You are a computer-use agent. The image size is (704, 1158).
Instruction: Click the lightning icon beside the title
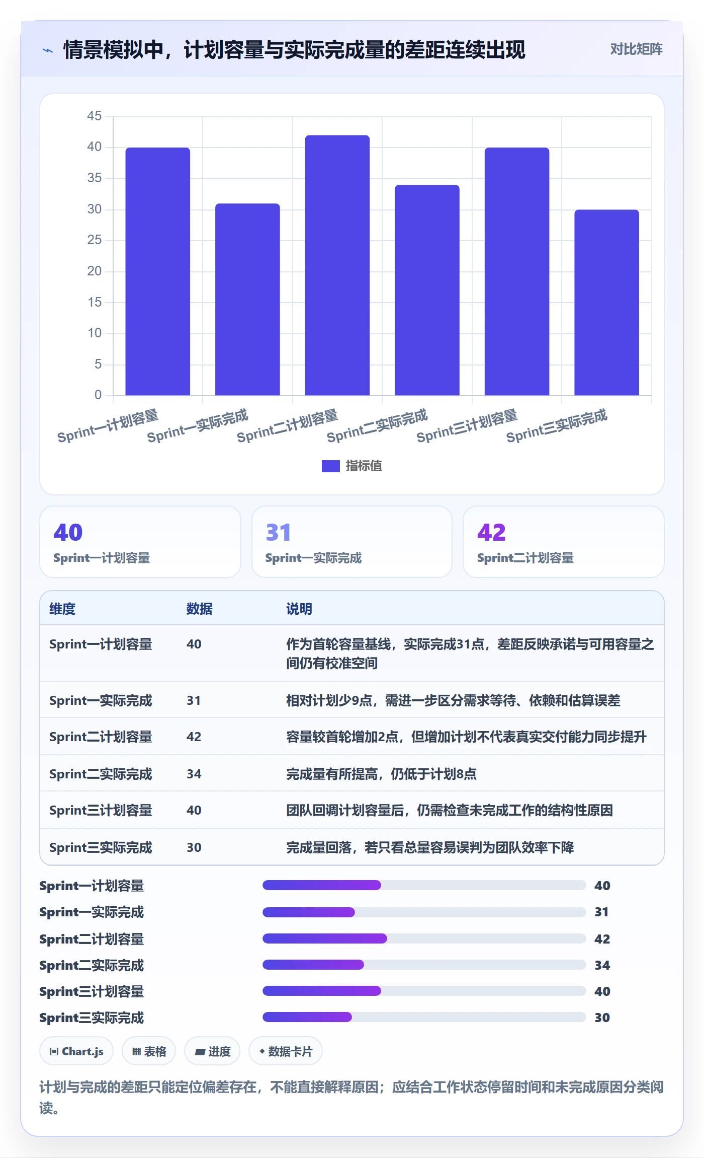[x=48, y=50]
